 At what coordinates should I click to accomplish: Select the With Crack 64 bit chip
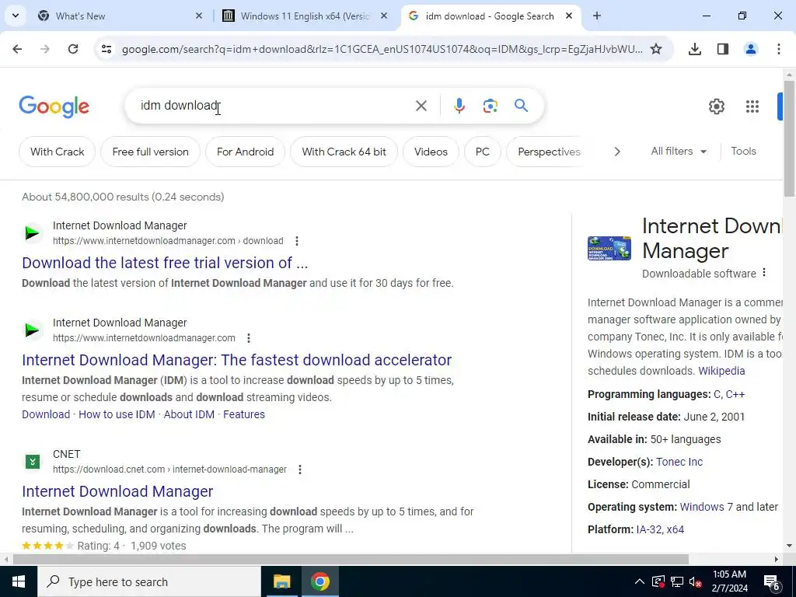pos(344,152)
